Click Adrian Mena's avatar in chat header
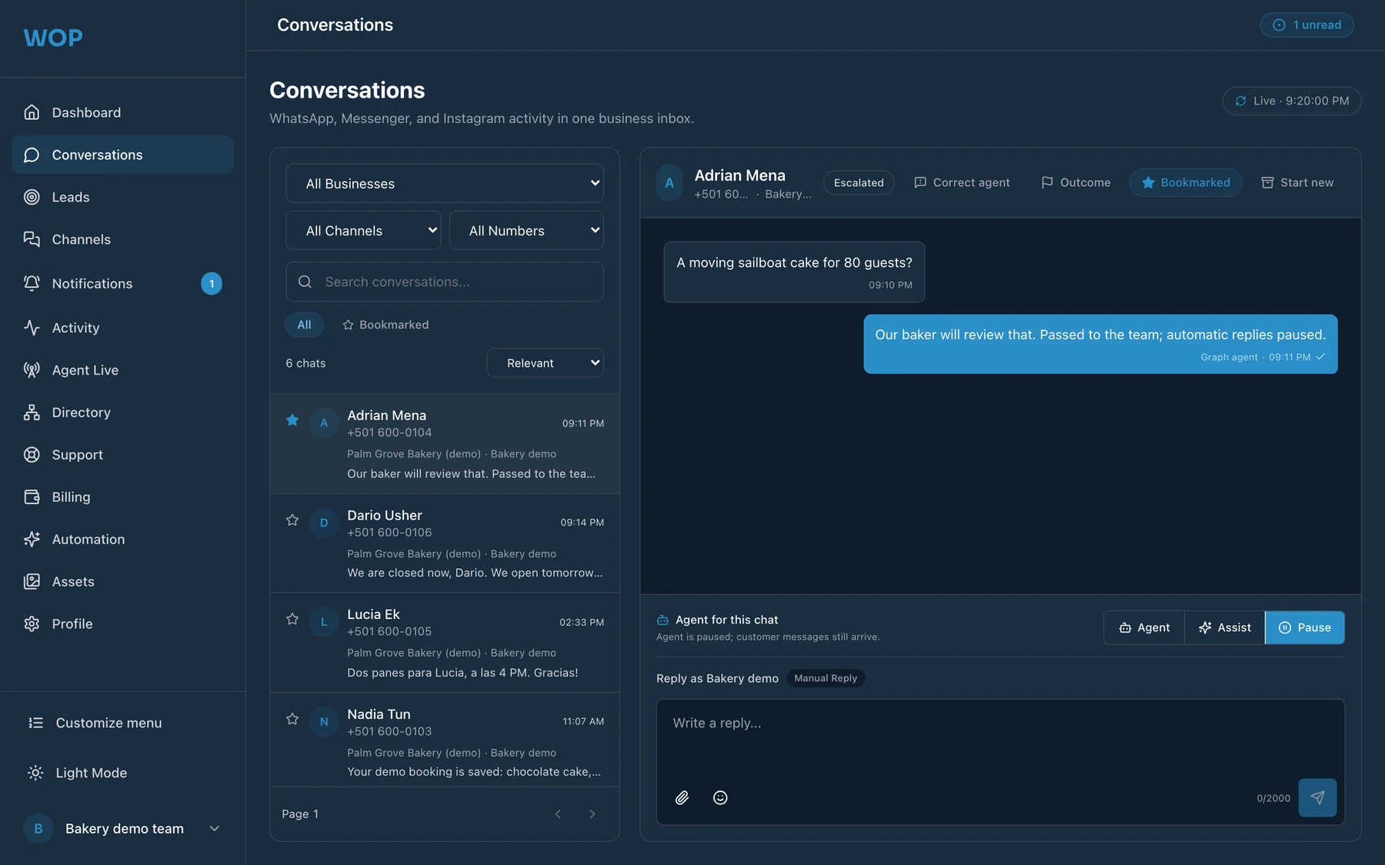The width and height of the screenshot is (1385, 865). coord(669,183)
